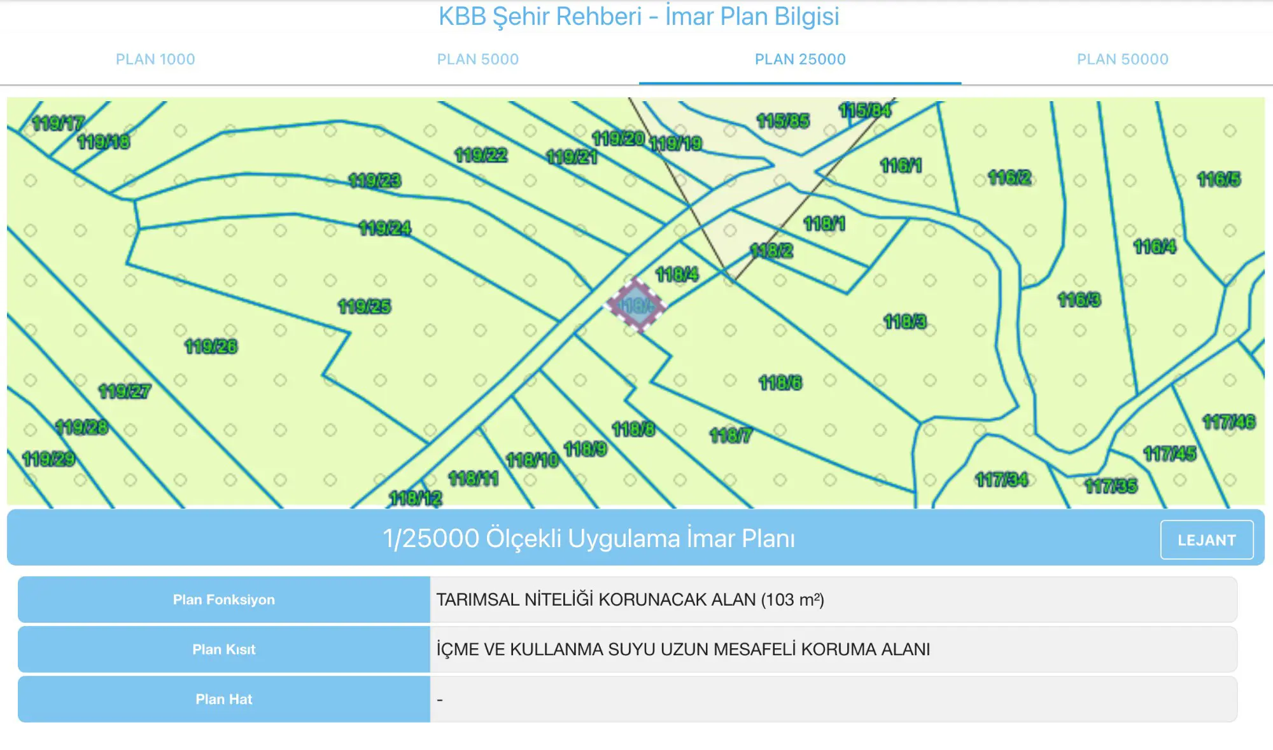This screenshot has height=750, width=1273.
Task: Click the Plan Fonksiyon row header
Action: pos(224,599)
